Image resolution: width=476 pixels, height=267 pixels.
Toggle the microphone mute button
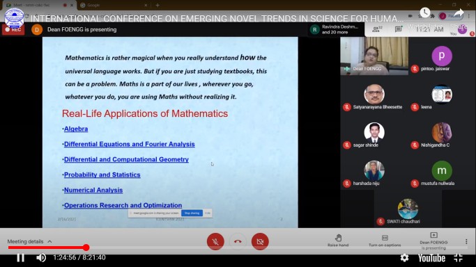[215, 241]
